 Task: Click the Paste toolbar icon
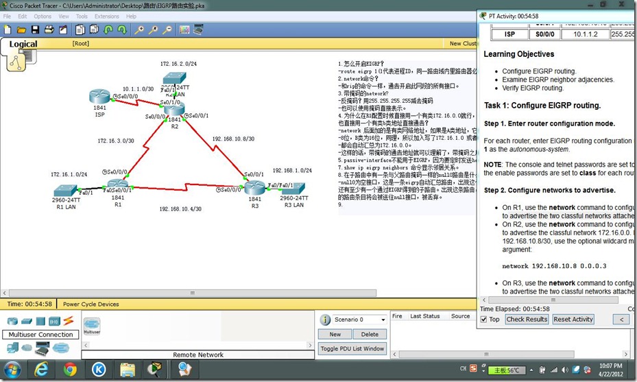(x=94, y=29)
